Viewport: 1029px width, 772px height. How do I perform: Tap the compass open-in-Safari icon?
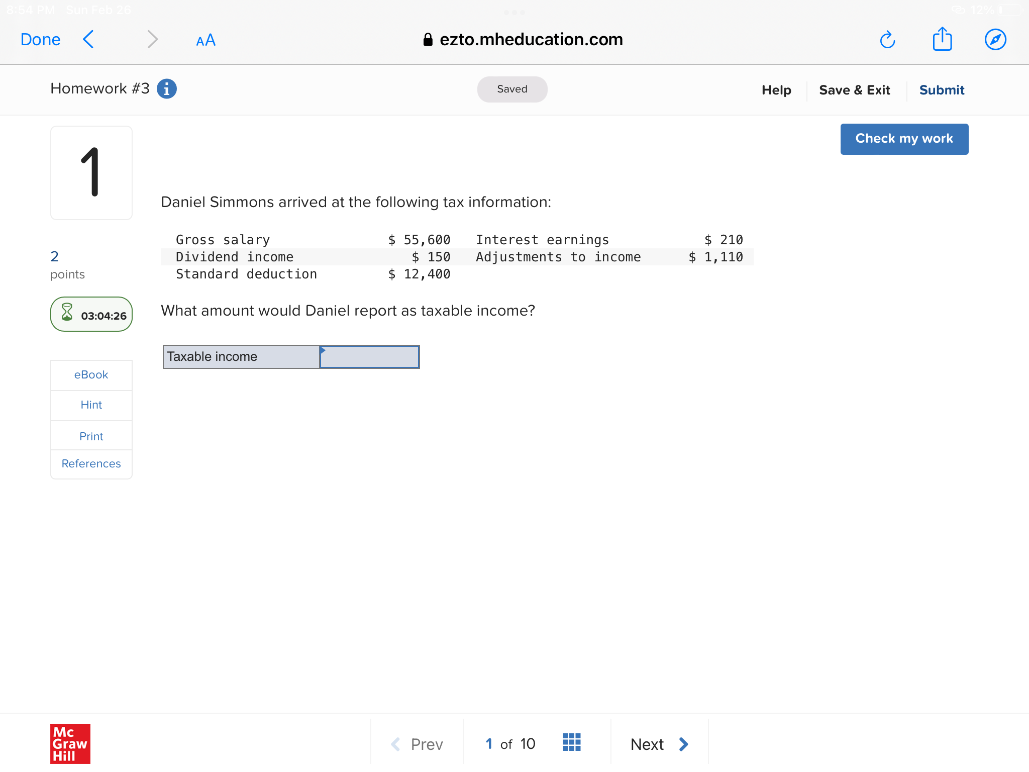tap(995, 40)
